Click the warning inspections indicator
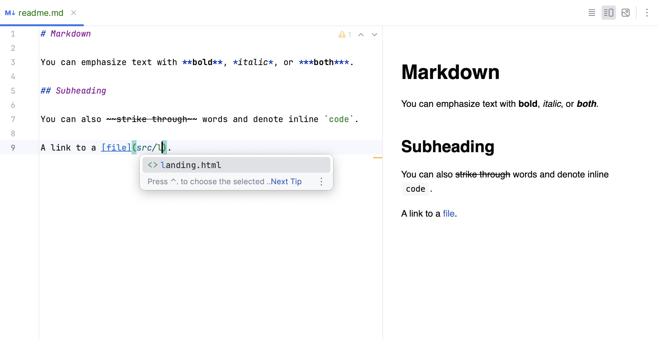Viewport: 658px width, 339px height. 344,34
